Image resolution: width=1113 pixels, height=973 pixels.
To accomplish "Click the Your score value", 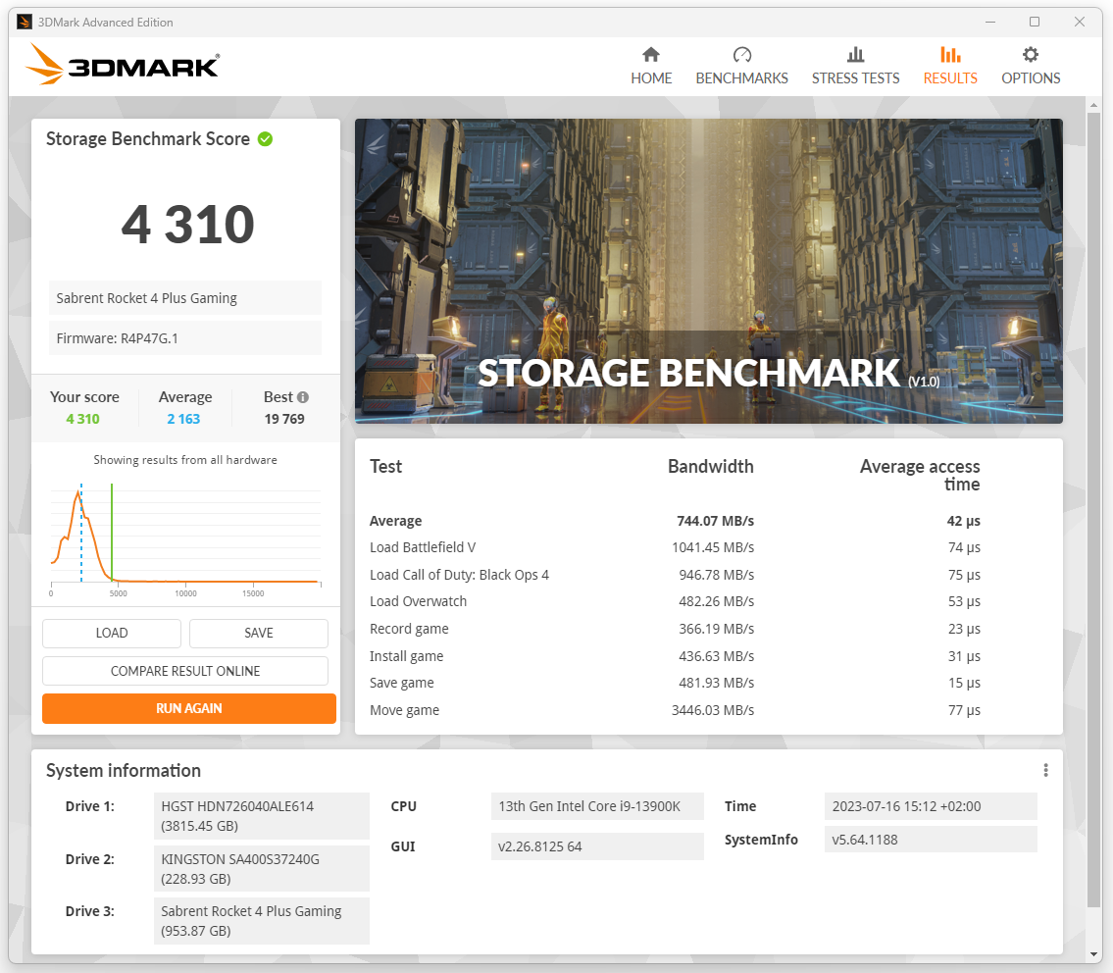I will pos(83,419).
